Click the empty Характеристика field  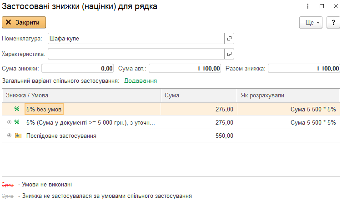tap(136, 54)
